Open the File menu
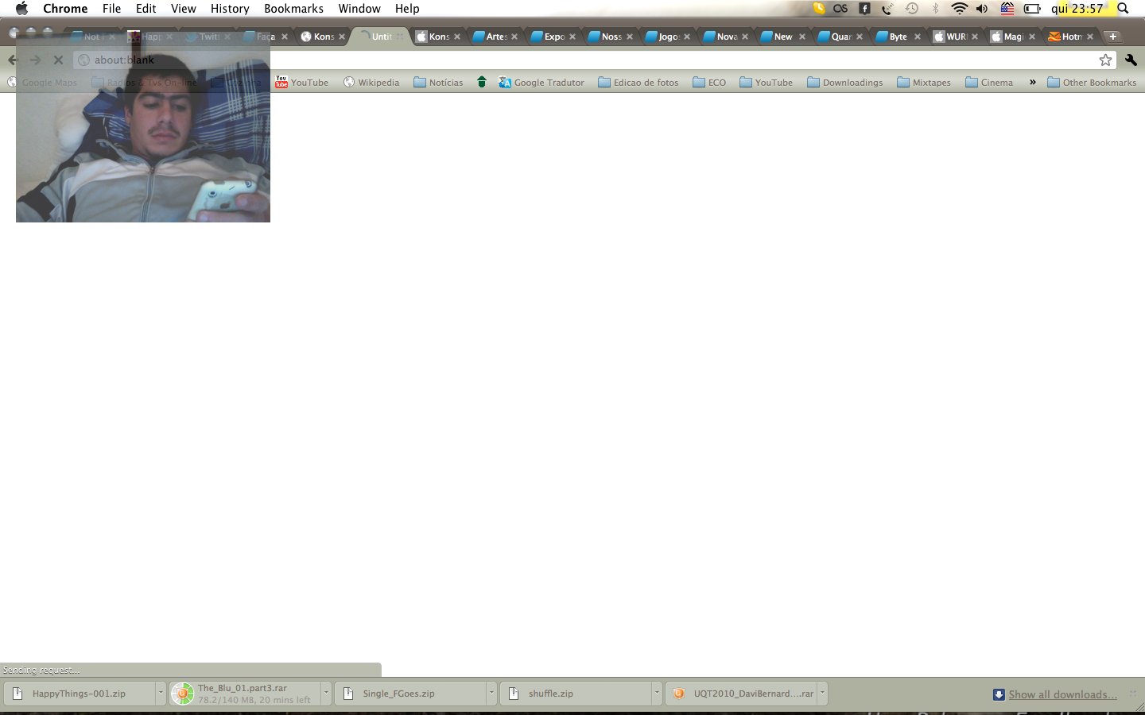The image size is (1145, 715). tap(111, 9)
